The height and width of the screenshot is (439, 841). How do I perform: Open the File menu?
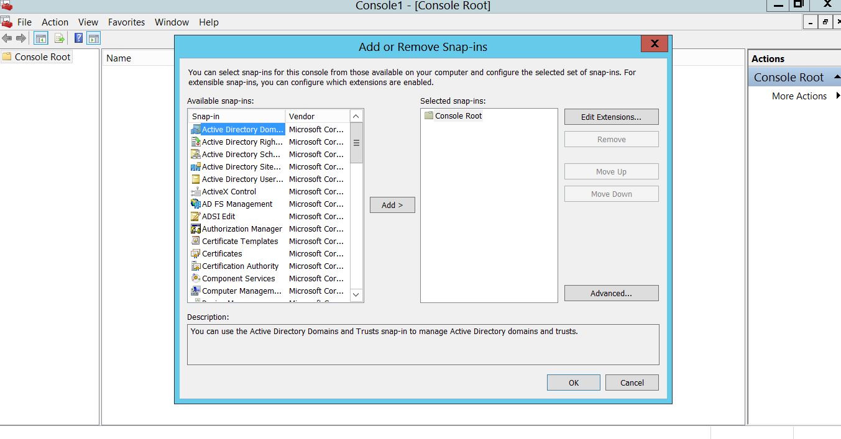pyautogui.click(x=24, y=22)
